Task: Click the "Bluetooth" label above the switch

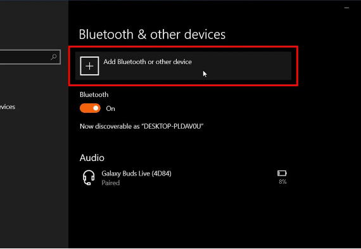Action: coord(94,94)
